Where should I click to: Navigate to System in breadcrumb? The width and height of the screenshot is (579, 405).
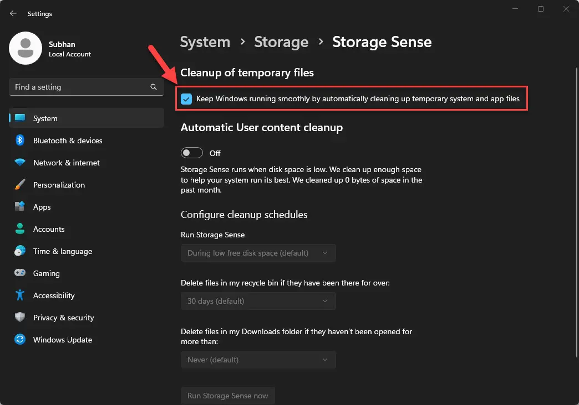click(x=205, y=42)
